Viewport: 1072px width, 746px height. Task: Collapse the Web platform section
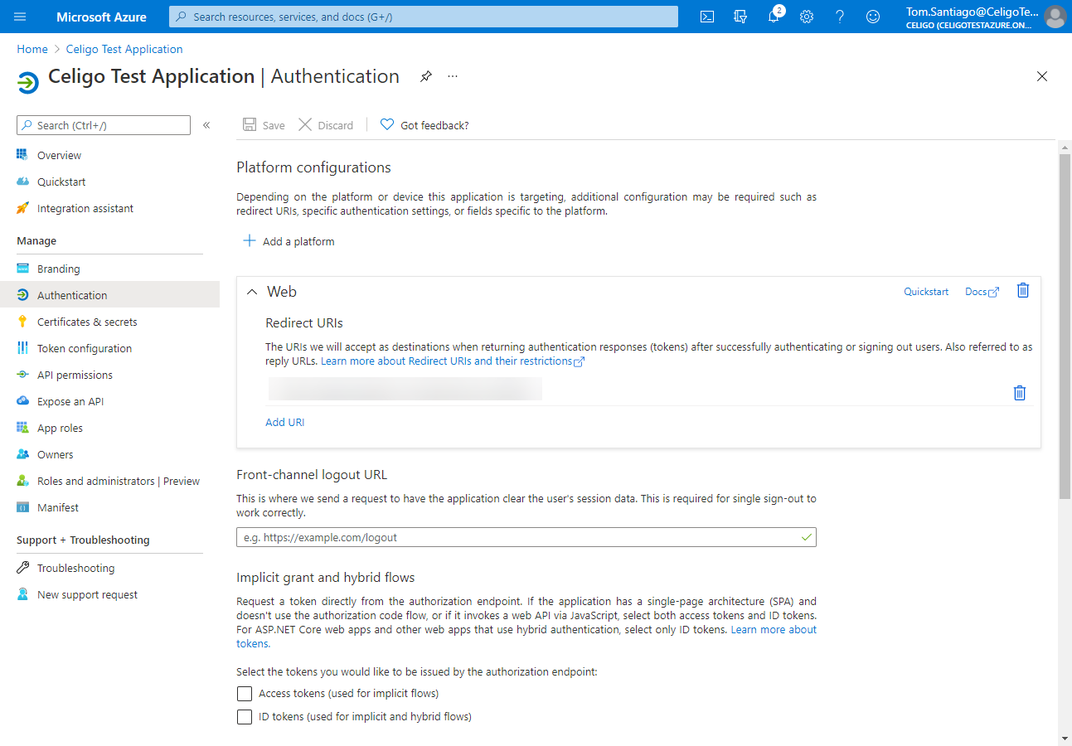[x=252, y=292]
